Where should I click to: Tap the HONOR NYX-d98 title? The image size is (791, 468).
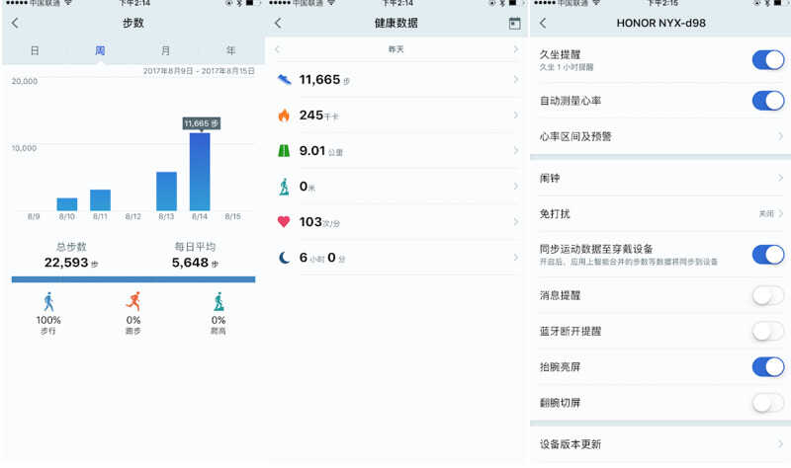(660, 23)
